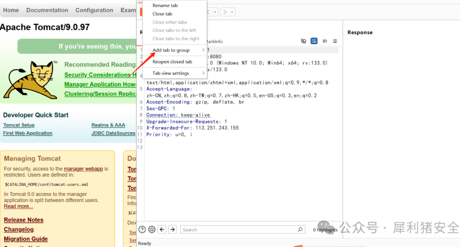Click the Managing Tomcat heading
This screenshot has height=247, width=475.
click(33, 158)
